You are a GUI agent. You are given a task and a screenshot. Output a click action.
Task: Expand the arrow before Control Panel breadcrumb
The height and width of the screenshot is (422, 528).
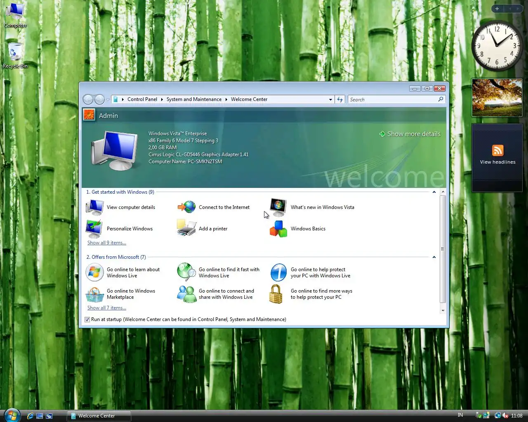123,99
